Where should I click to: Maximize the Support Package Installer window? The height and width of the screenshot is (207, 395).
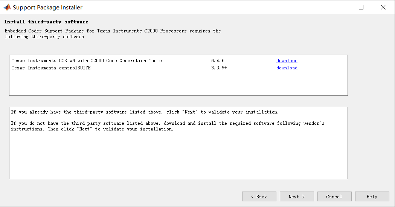coord(361,7)
